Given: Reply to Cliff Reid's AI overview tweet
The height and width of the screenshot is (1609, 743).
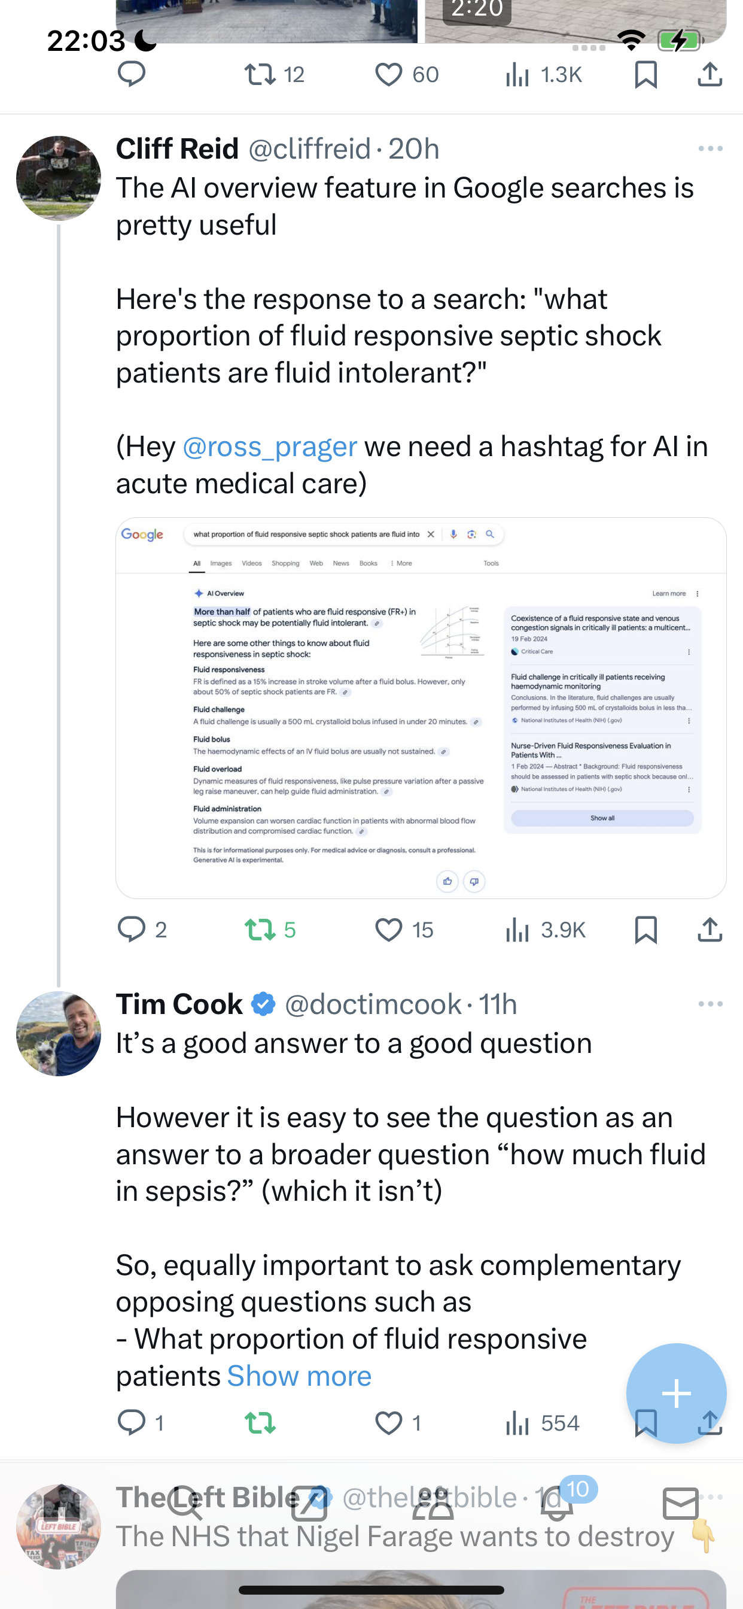Looking at the screenshot, I should pos(132,930).
